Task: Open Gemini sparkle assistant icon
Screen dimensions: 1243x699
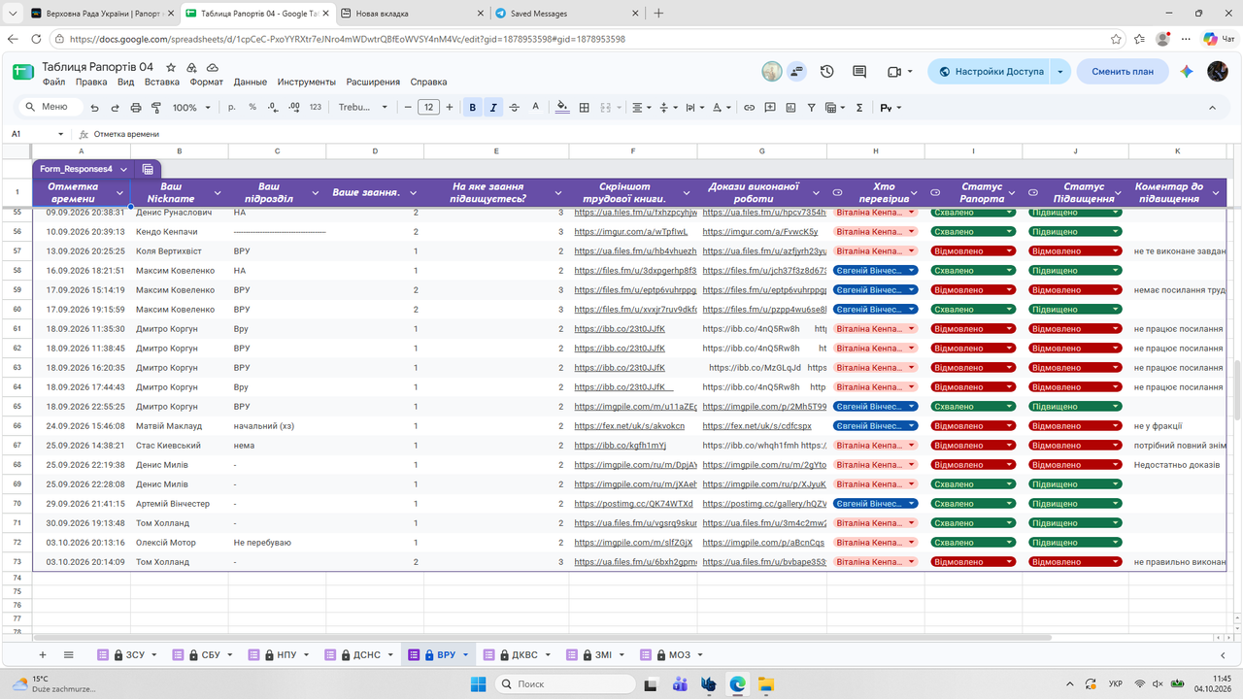Action: point(1186,72)
